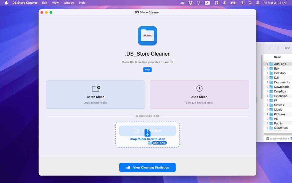Viewport: 292px width, 183px height.
Task: Open the View menu
Action: pos(55,3)
